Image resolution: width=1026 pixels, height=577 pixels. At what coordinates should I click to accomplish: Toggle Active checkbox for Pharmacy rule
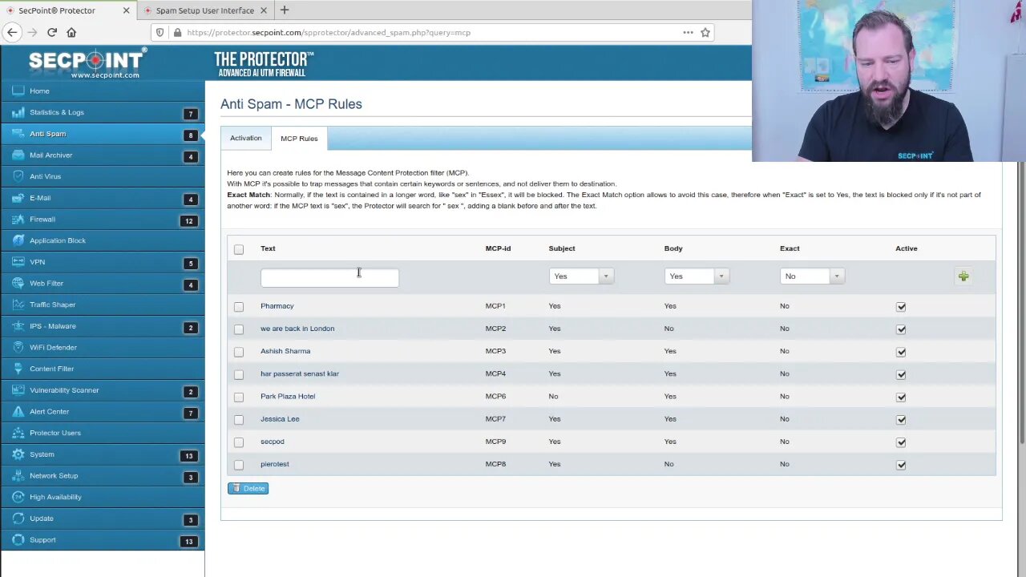[x=901, y=307]
